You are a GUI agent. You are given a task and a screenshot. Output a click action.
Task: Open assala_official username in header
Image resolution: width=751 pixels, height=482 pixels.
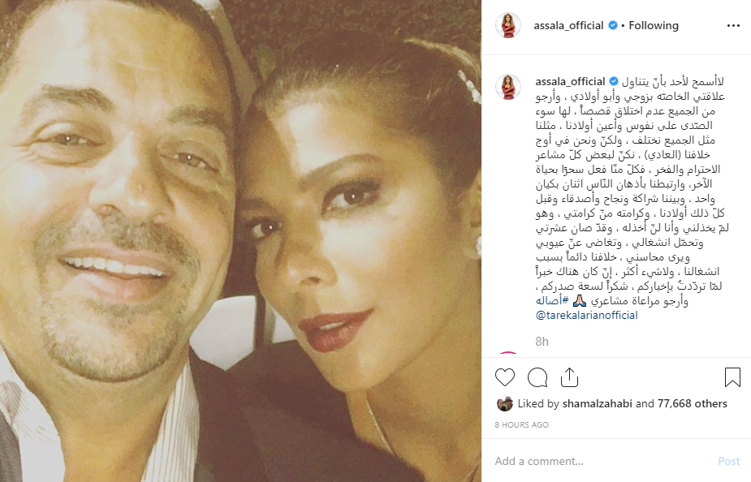point(568,25)
